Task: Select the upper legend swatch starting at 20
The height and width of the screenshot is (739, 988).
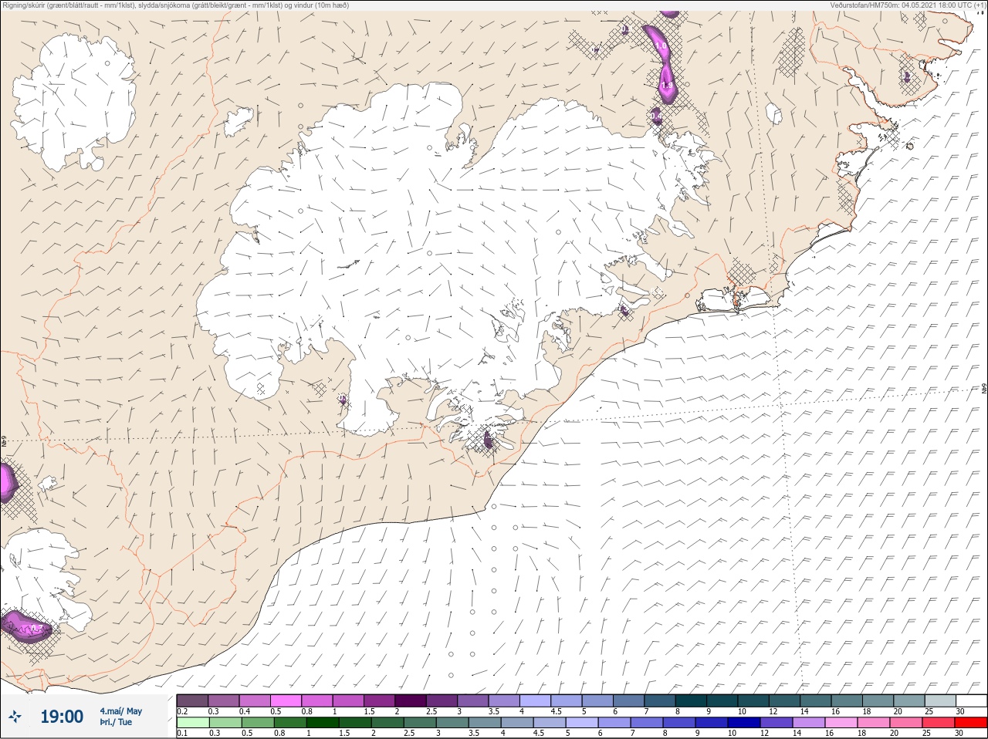Action: 909,700
